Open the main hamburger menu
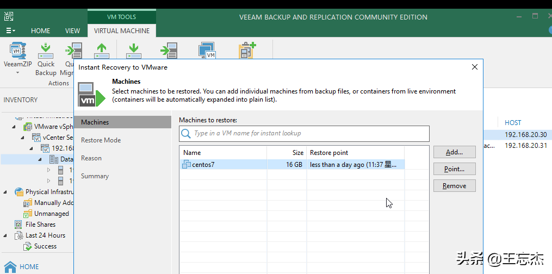This screenshot has width=552, height=274. tap(10, 30)
